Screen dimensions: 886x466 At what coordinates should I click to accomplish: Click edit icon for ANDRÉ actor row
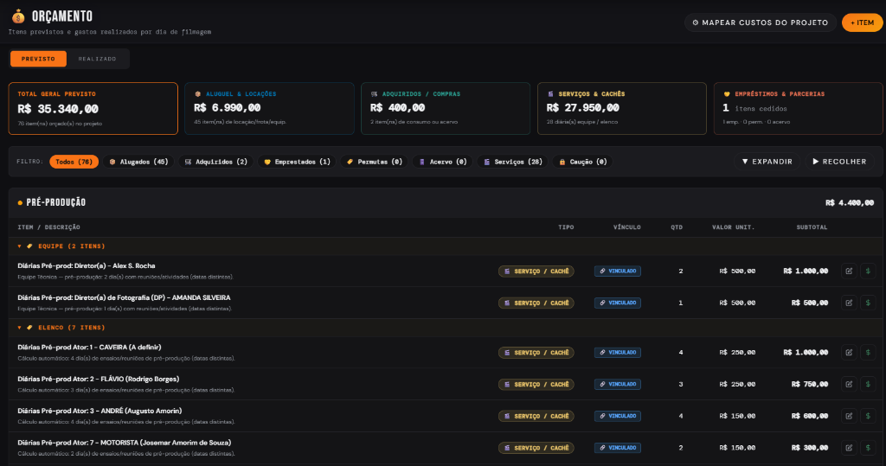(849, 416)
